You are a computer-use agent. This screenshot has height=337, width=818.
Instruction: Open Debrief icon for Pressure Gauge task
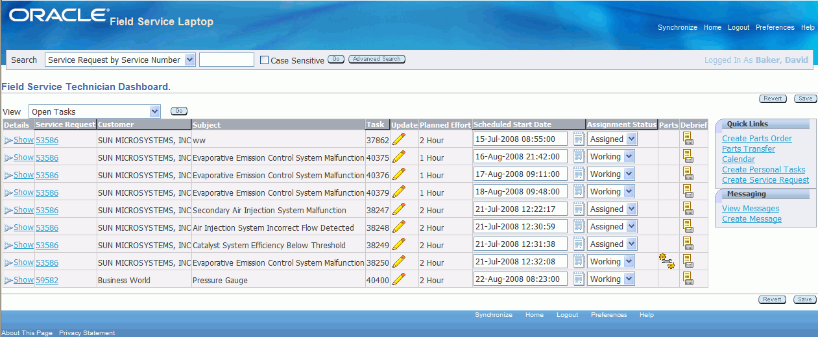688,278
